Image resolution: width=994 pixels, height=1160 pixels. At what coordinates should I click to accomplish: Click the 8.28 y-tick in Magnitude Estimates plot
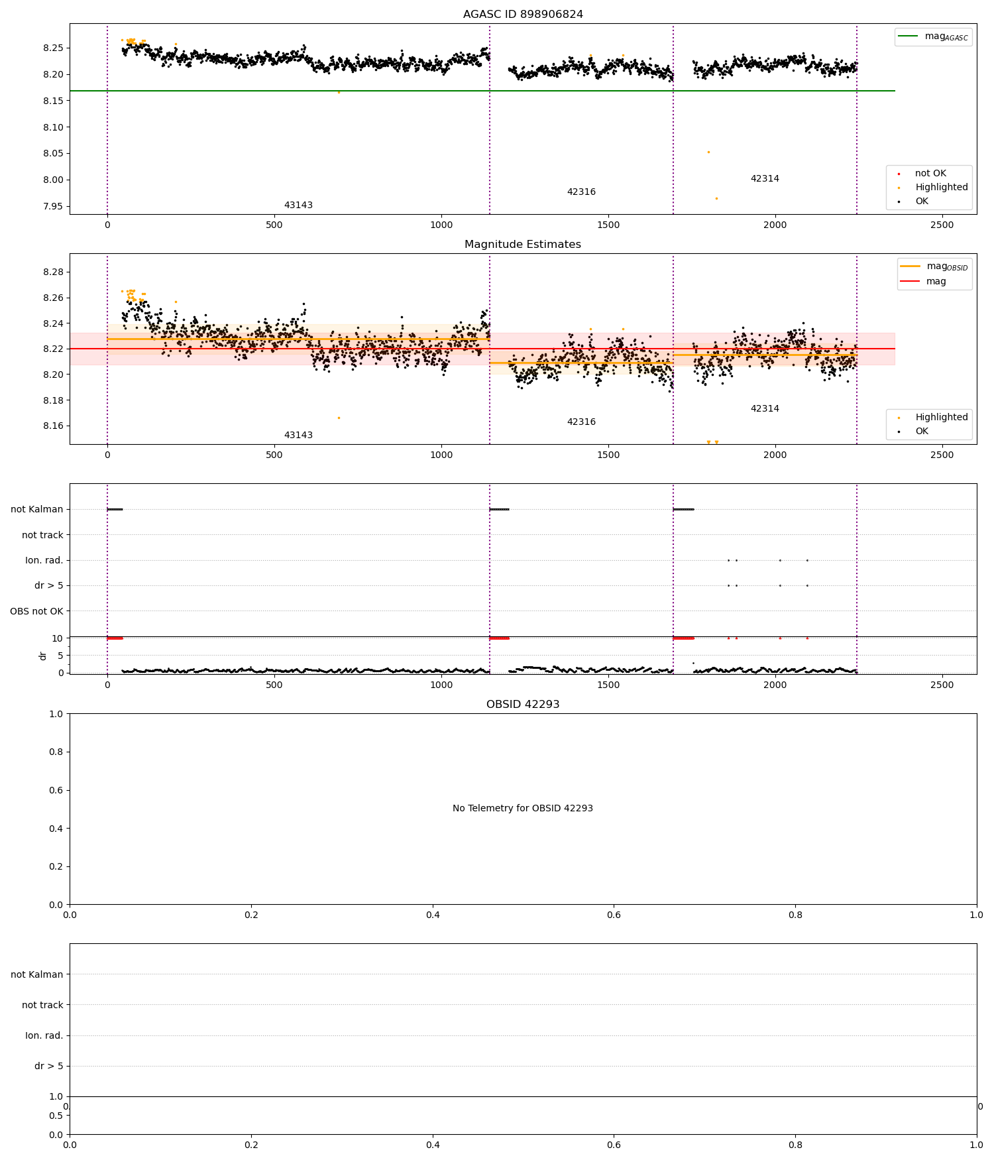(53, 272)
